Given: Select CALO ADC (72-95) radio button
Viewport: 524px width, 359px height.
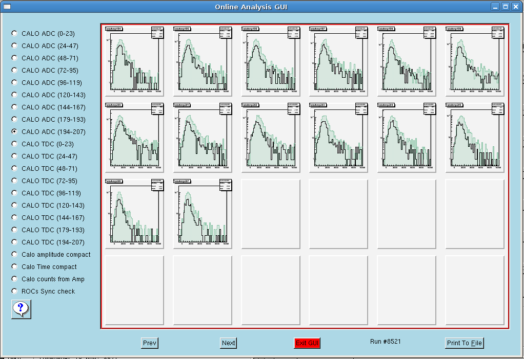Looking at the screenshot, I should (x=14, y=71).
